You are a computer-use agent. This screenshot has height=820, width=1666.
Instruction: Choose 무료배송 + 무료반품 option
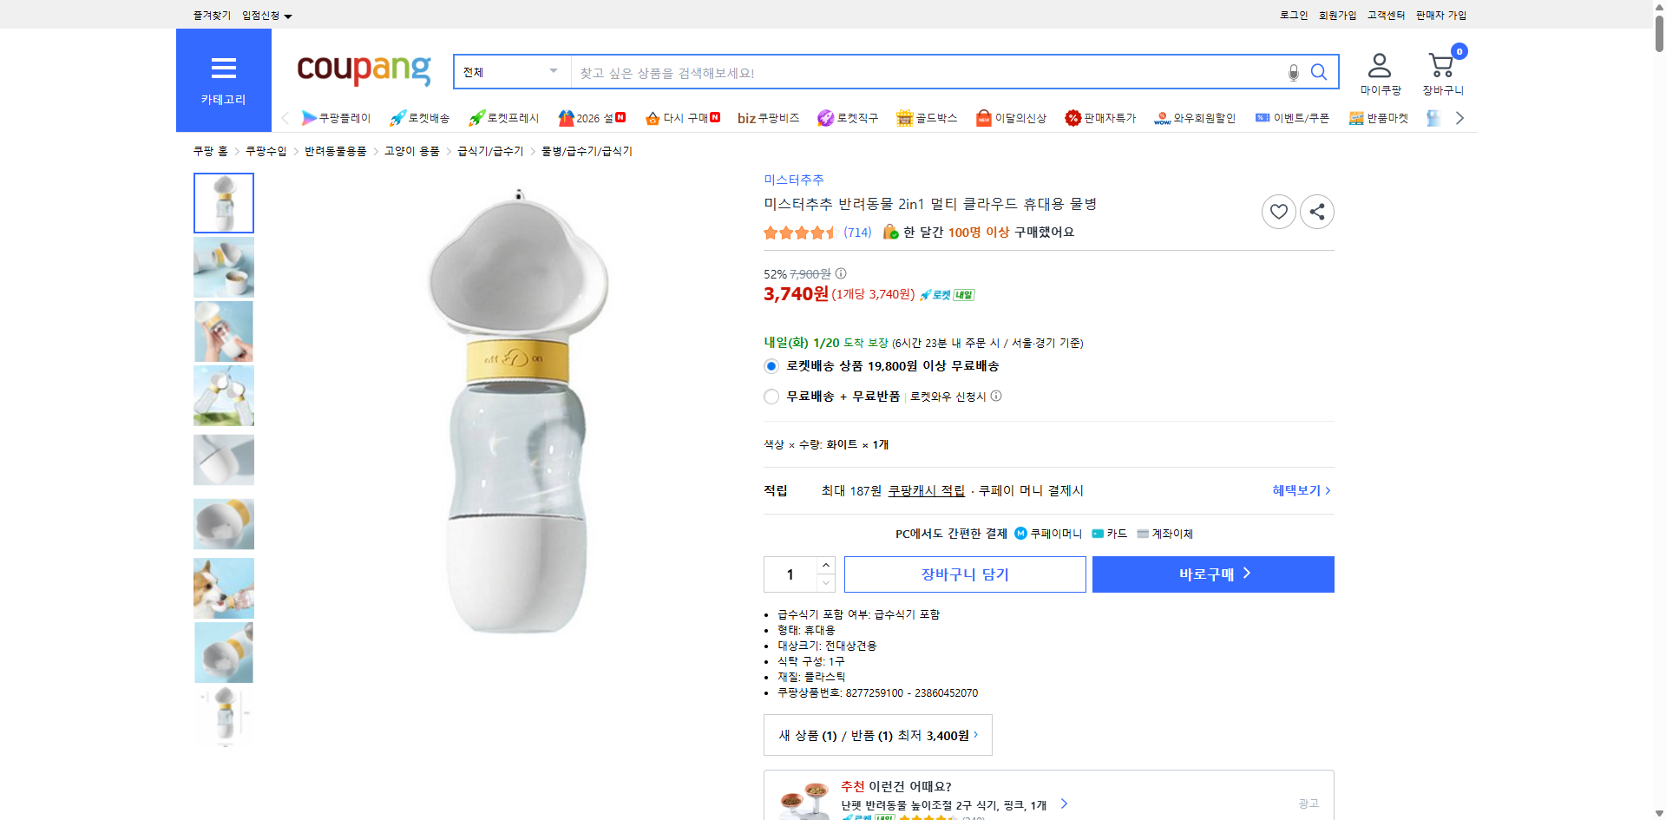[771, 397]
